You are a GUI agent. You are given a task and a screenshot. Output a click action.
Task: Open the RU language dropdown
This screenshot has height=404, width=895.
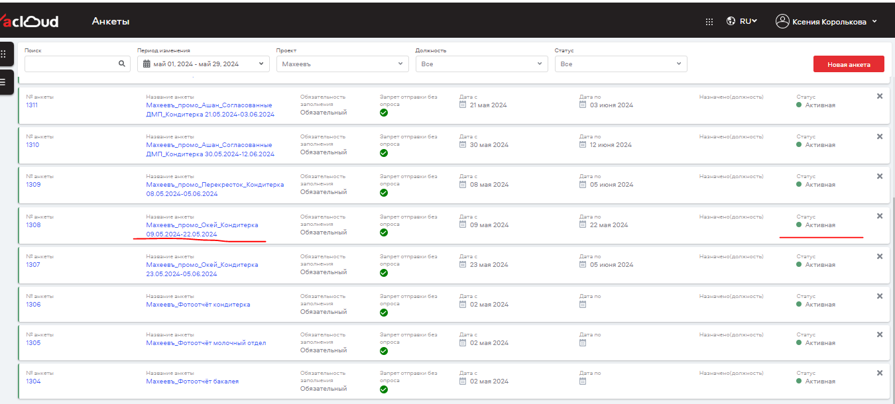748,21
